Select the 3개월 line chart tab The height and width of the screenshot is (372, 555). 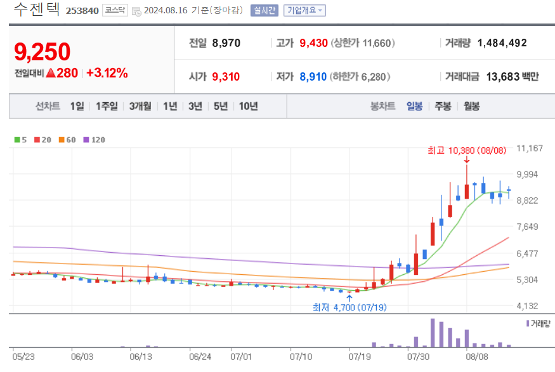pos(140,106)
